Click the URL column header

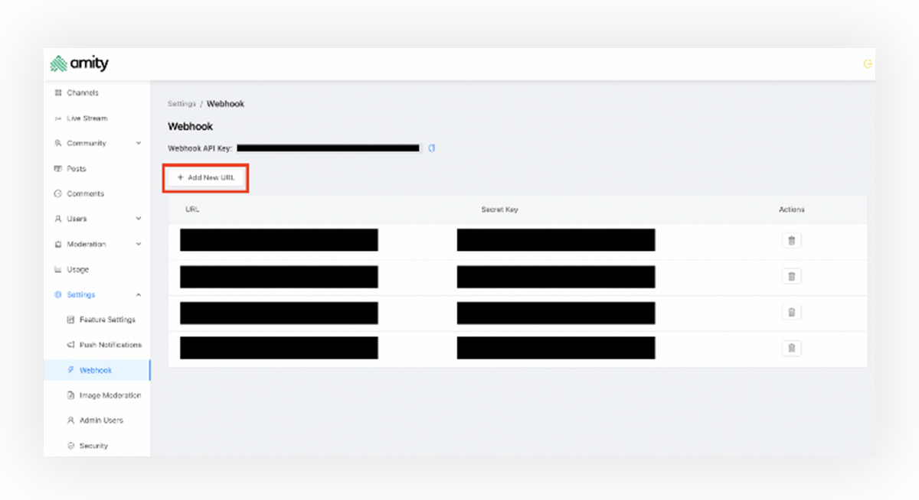192,209
